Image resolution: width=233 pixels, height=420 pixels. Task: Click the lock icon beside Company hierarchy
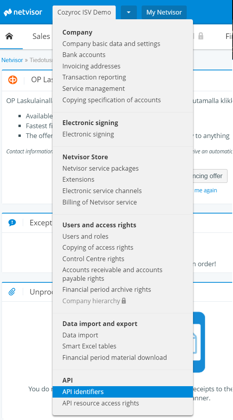pos(124,301)
